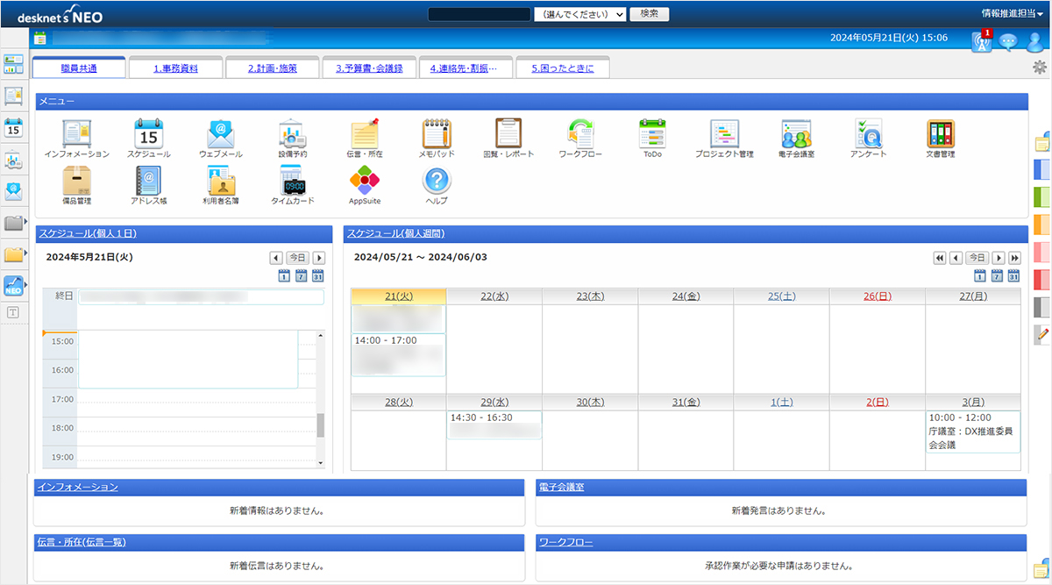Select the 職員共通 tab
Screen dimensions: 1052x585
(78, 67)
